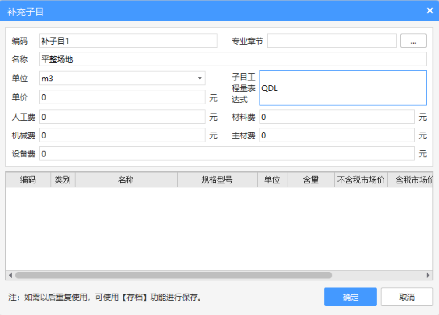439x315 pixels.
Task: Click the 编码 input field
Action: tap(128, 41)
